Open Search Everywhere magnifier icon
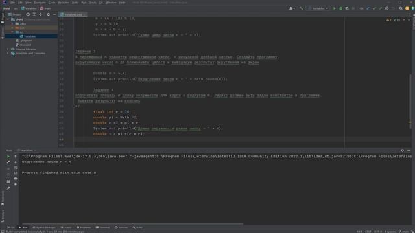This screenshot has height=233, width=415. (x=401, y=8)
